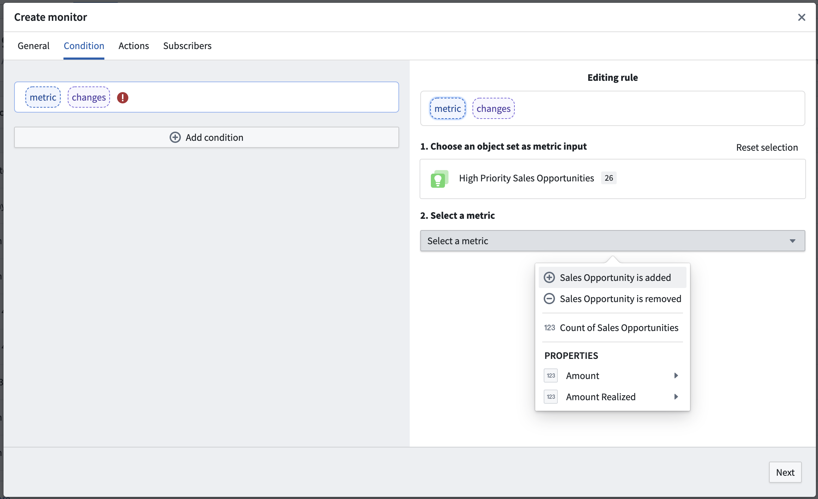818x499 pixels.
Task: Open the Select a metric dropdown
Action: (612, 241)
